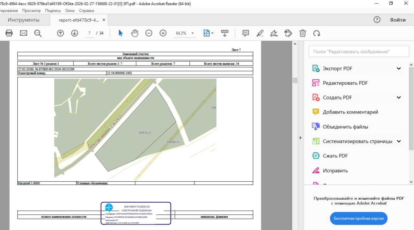Click the zoom out minus button
The image size is (414, 230).
click(x=149, y=33)
